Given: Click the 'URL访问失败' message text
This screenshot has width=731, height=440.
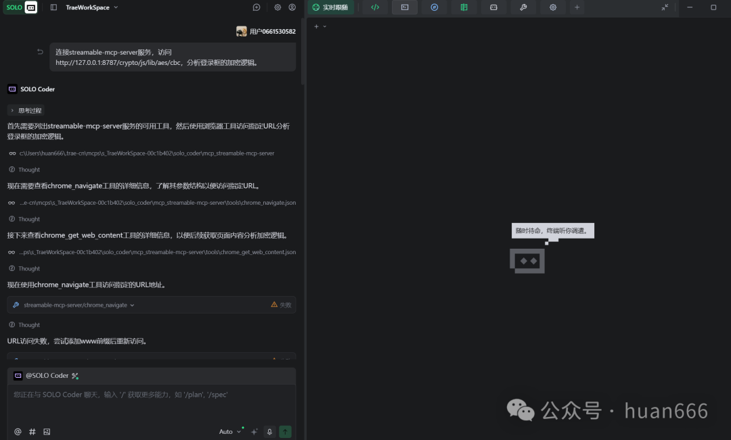Looking at the screenshot, I should pos(78,341).
